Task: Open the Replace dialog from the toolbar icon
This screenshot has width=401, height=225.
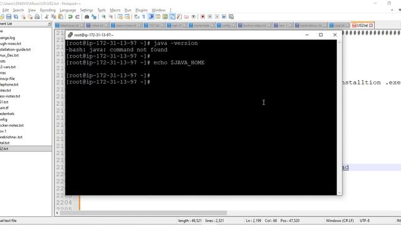Action: 94,17
